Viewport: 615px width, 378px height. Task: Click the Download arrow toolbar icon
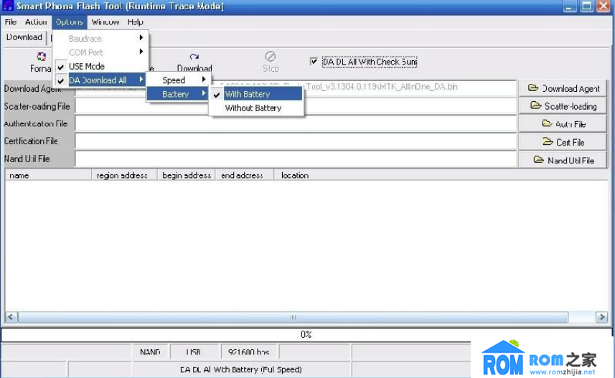point(194,57)
